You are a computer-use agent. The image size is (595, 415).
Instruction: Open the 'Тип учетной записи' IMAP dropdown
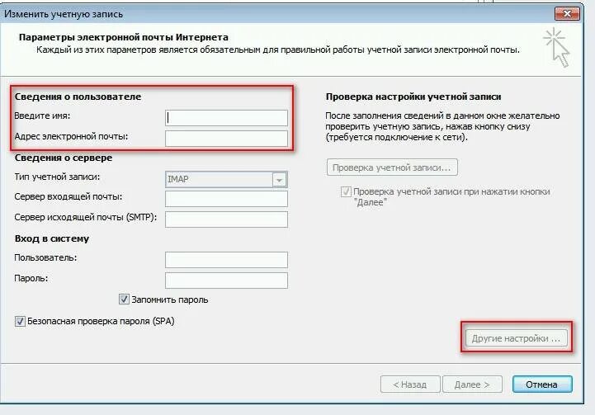click(x=226, y=179)
